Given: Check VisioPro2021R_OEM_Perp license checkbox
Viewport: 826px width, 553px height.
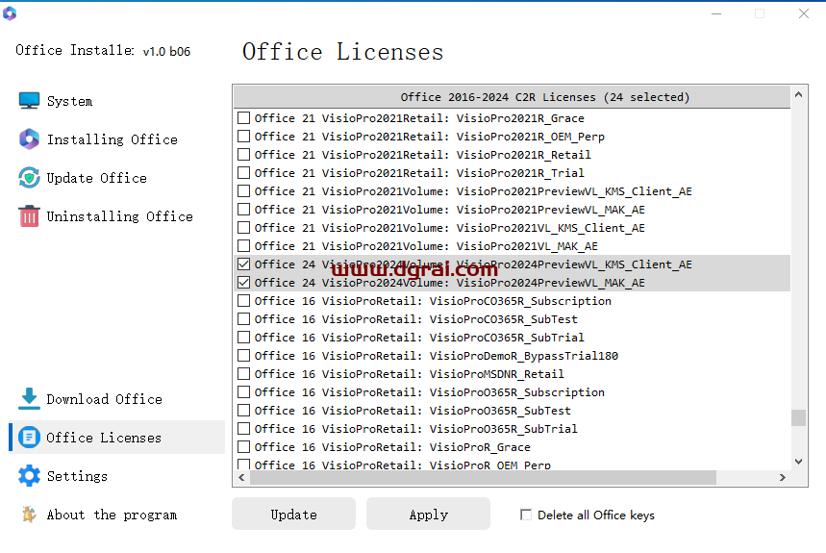Looking at the screenshot, I should [x=243, y=137].
